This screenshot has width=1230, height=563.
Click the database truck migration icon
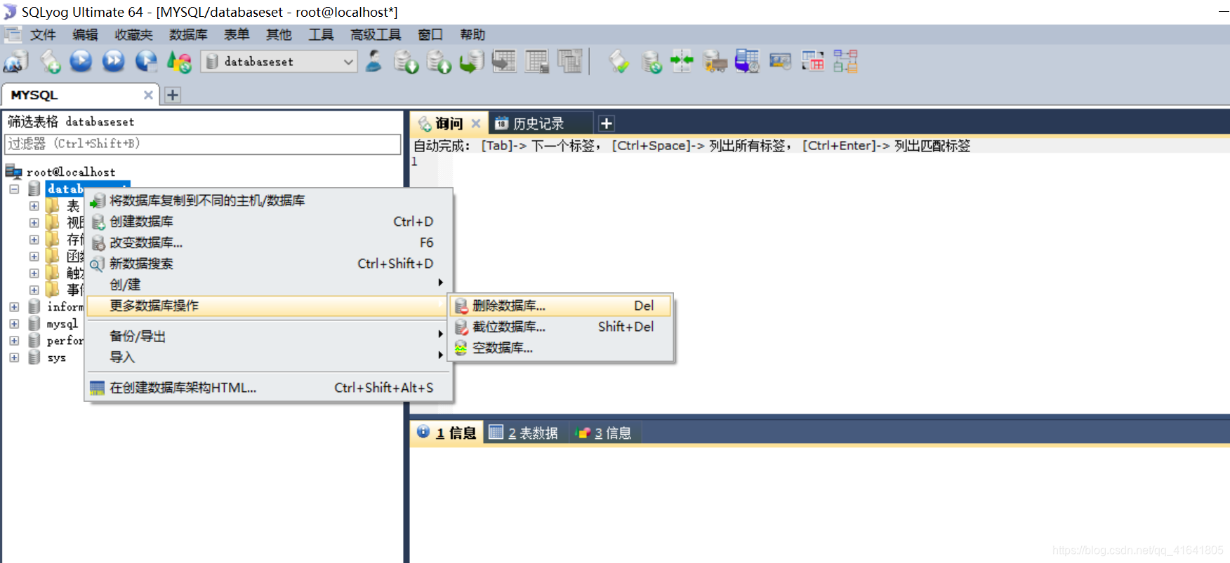715,62
